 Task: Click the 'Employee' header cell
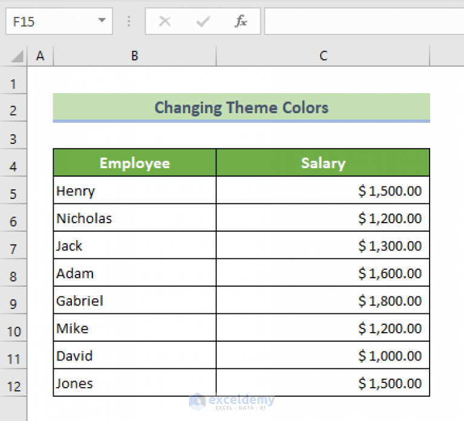tap(135, 163)
